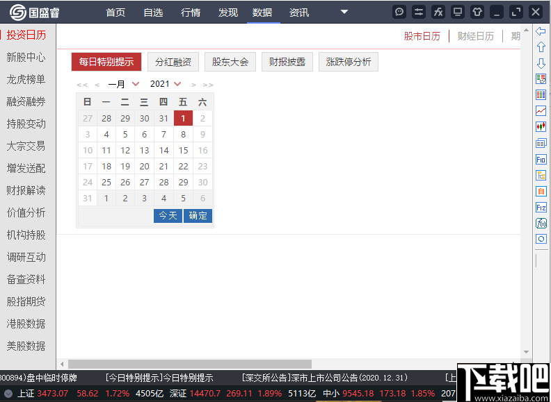Screen dimensions: 551x402
Task: Switch to the 财经日历 tab
Action: coord(475,36)
